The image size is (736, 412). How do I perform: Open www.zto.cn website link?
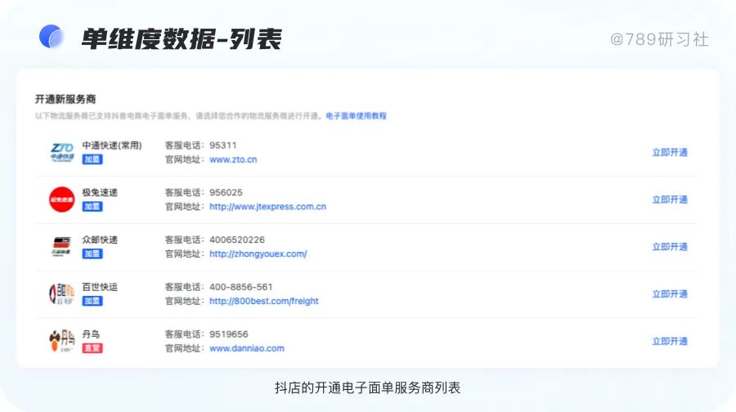click(233, 159)
